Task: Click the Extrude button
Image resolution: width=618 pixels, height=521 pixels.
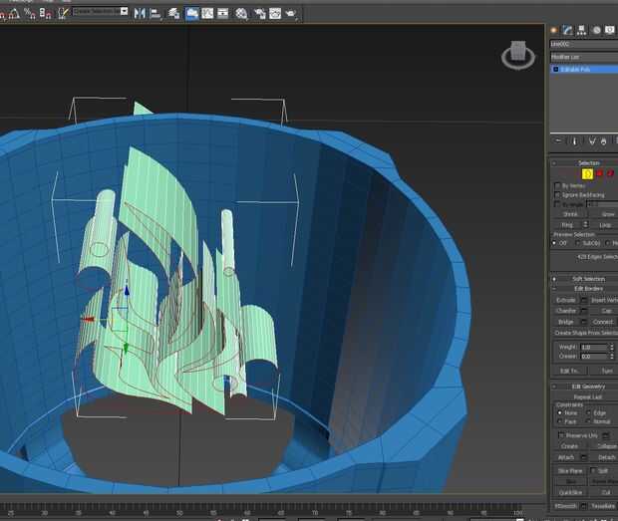Action: coord(565,299)
